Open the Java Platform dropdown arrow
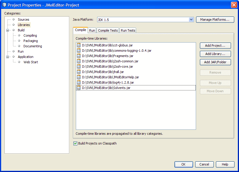Image resolution: width=239 pixels, height=172 pixels. 191,20
